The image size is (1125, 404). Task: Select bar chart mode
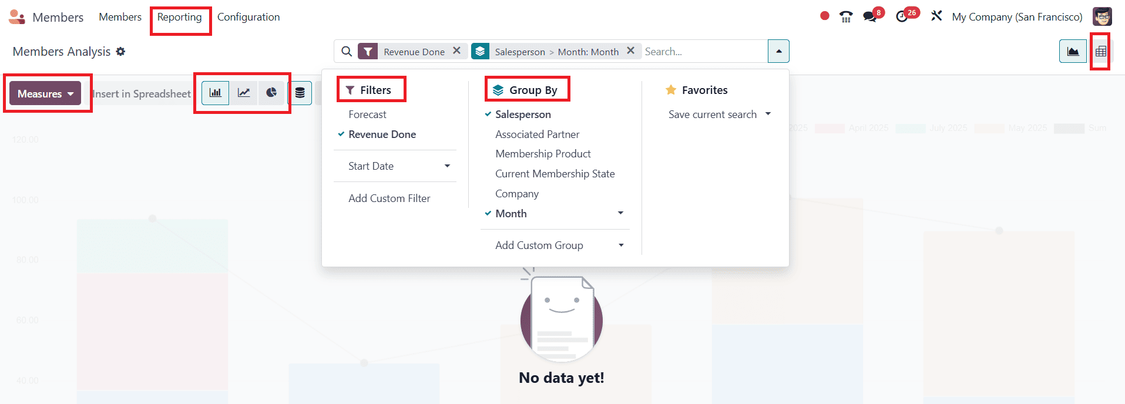click(216, 93)
